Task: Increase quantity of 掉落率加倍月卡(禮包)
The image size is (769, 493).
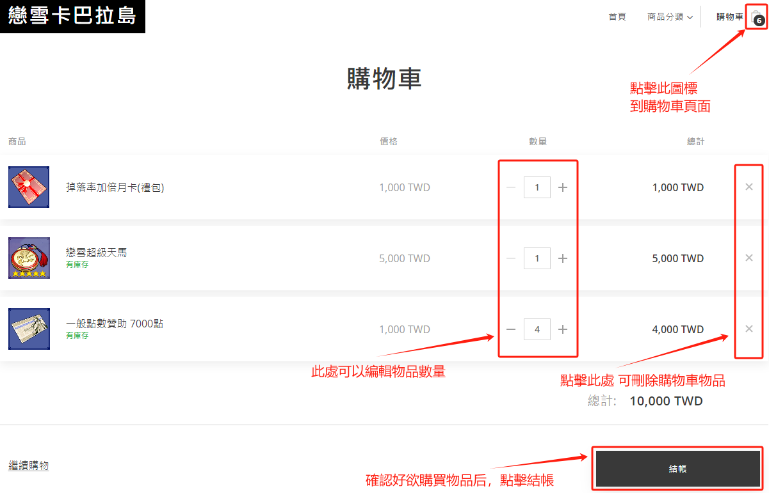Action: 563,187
